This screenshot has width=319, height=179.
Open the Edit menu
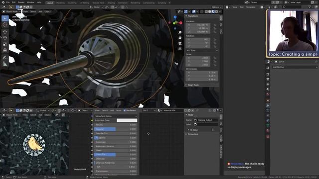click(x=13, y=2)
